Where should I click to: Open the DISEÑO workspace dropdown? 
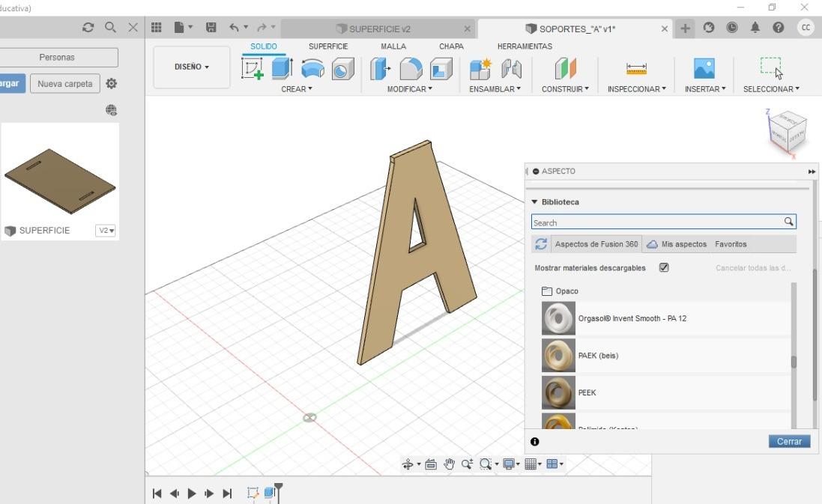click(x=191, y=67)
